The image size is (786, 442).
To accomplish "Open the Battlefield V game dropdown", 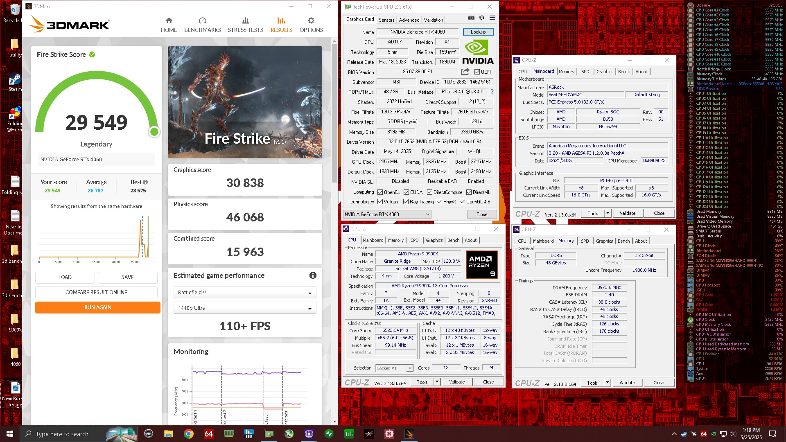I will 245,292.
